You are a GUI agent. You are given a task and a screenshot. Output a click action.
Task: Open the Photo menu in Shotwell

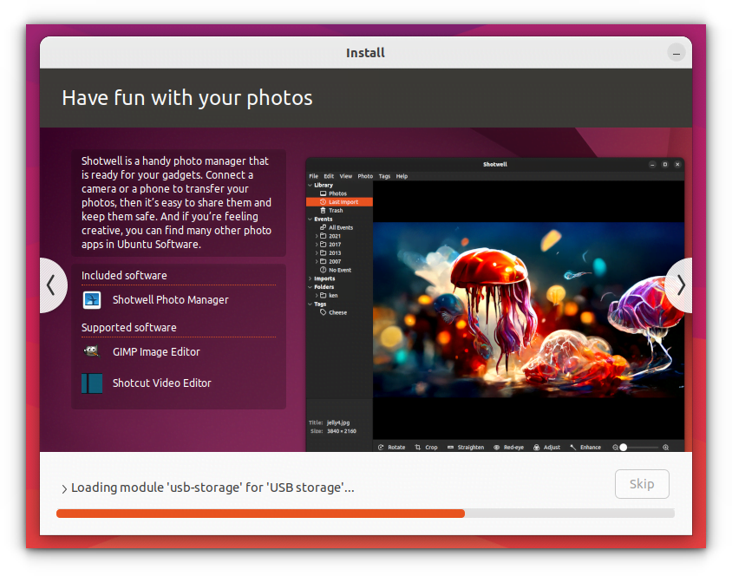[365, 176]
